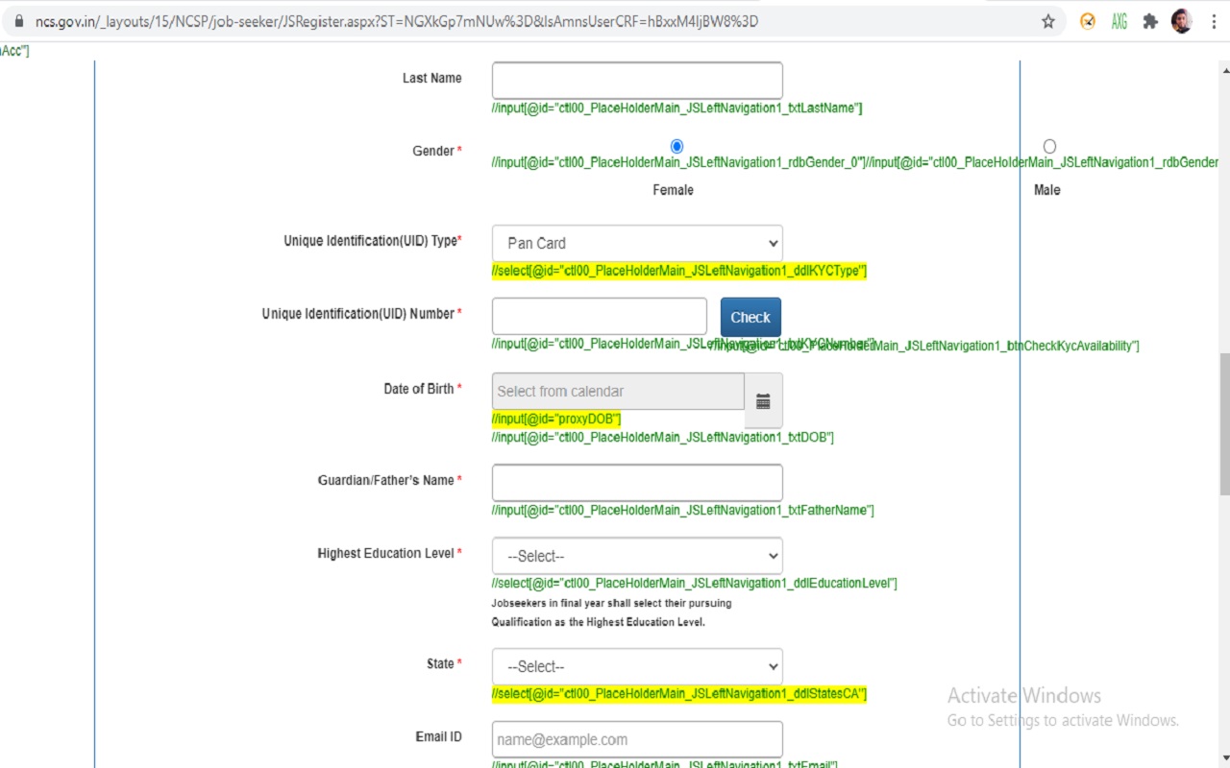Viewport: 1230px width, 768px height.
Task: Click the highlighted ddlStatesCA XPath text
Action: click(x=679, y=693)
